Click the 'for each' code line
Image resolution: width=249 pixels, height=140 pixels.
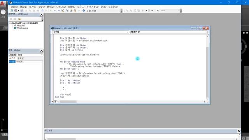[65, 94]
